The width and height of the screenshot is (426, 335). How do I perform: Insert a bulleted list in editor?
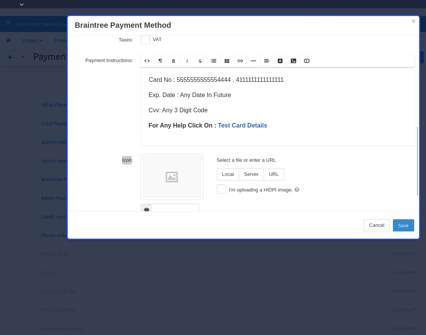(213, 61)
